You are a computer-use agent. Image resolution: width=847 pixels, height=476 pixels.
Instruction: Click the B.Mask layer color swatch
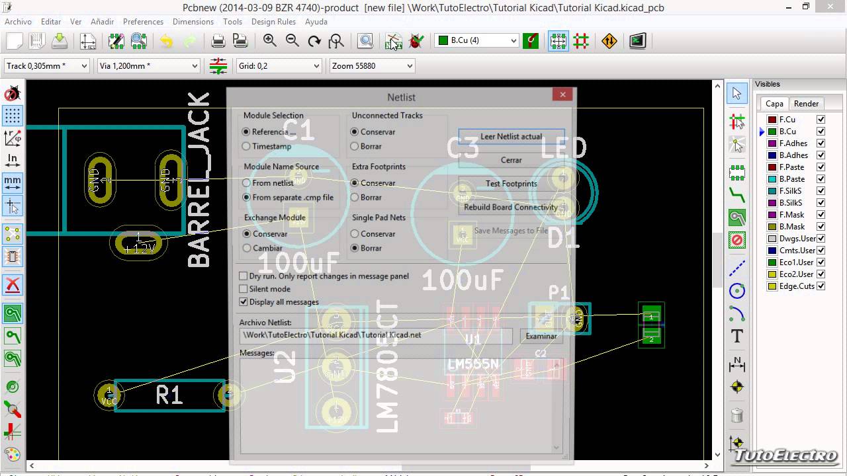pos(772,227)
